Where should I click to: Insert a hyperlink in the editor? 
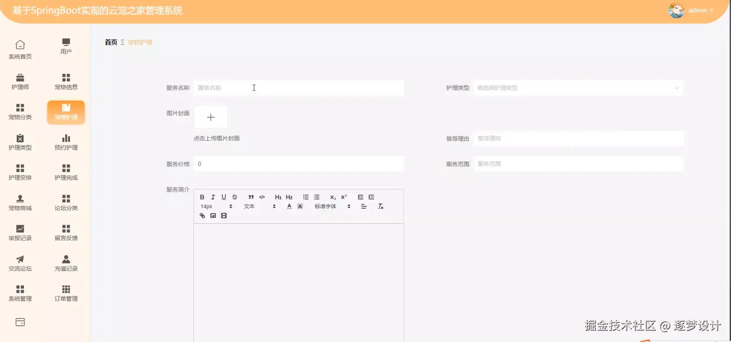(x=202, y=216)
